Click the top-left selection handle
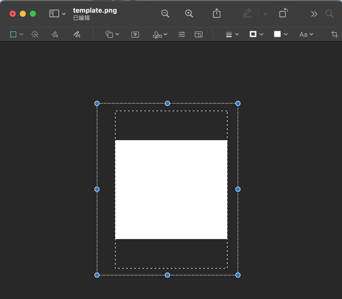 pyautogui.click(x=97, y=103)
